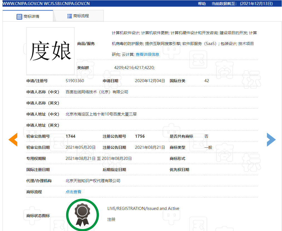The width and height of the screenshot is (282, 231).
Task: Click the 商标详情 document icon
Action: (x=19, y=17)
